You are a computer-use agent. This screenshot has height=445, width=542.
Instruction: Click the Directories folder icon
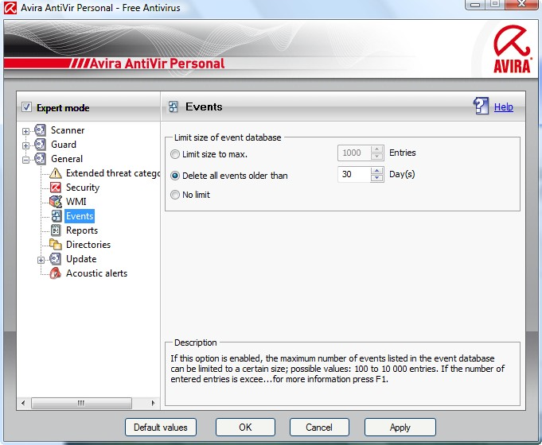[55, 245]
